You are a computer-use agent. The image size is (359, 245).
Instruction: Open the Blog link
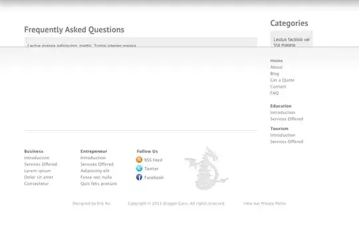[275, 74]
